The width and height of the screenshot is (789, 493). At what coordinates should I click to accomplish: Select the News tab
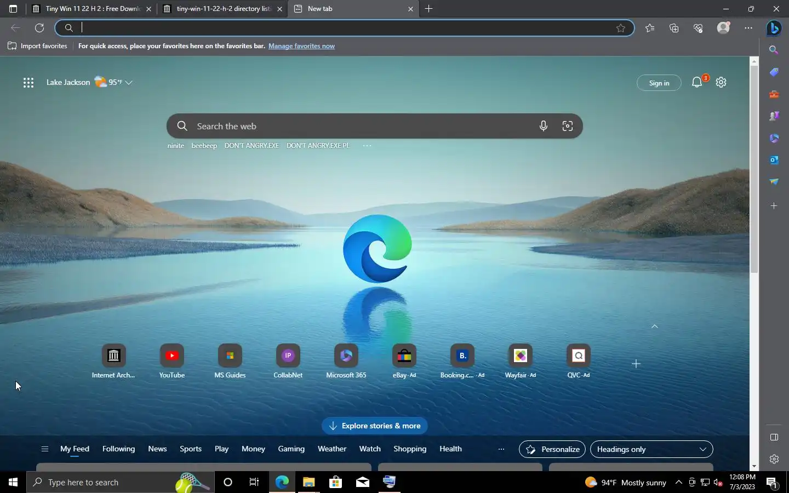pos(157,449)
